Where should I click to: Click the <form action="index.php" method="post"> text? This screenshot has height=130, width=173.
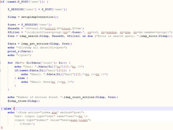click(x=51, y=112)
